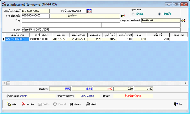Image resolution: width=190 pixels, height=114 pixels.
Task: Select the เงินเชื่อ radio button
Action: 160,14
